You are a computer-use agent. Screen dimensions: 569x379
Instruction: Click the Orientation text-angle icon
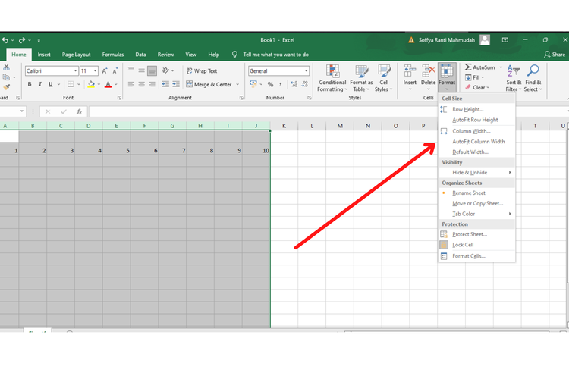[165, 70]
